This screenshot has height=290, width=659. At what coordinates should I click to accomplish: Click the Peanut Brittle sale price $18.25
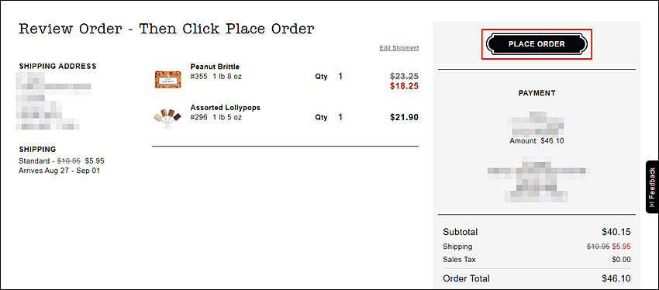tap(404, 86)
